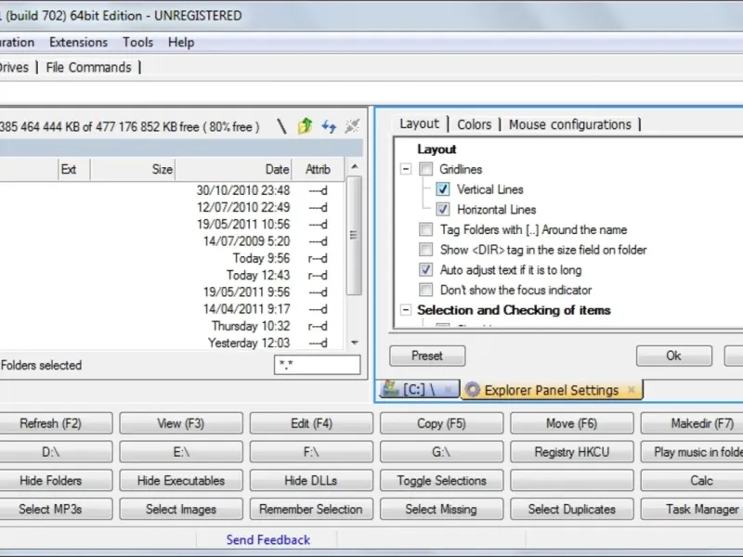Image resolution: width=743 pixels, height=557 pixels.
Task: Open the Tools menu
Action: 137,42
